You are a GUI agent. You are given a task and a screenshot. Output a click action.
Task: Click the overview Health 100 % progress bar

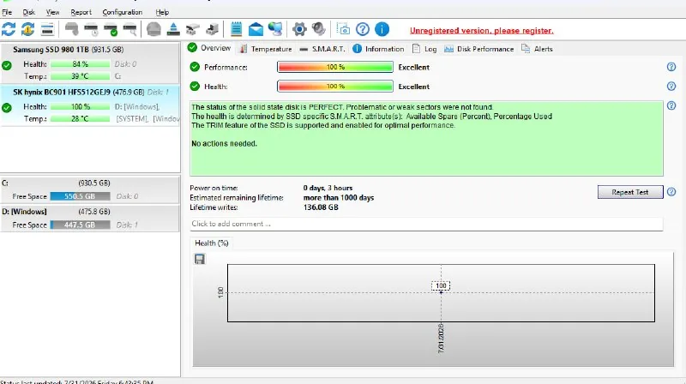335,87
